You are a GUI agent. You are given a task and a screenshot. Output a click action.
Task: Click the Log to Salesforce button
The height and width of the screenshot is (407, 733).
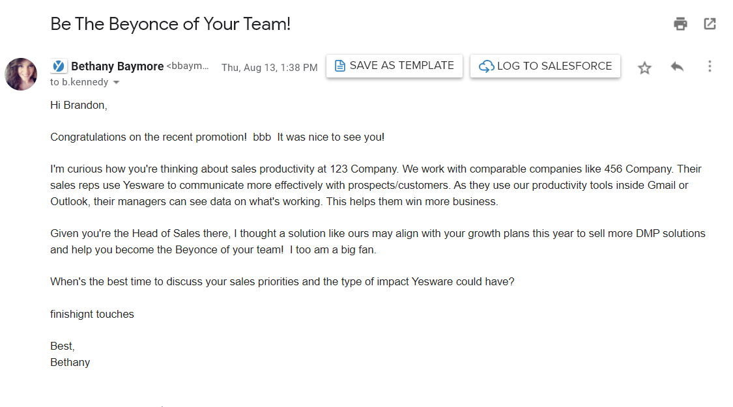point(545,66)
